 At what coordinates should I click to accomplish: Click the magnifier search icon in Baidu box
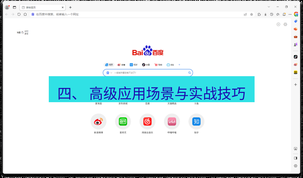(x=189, y=73)
